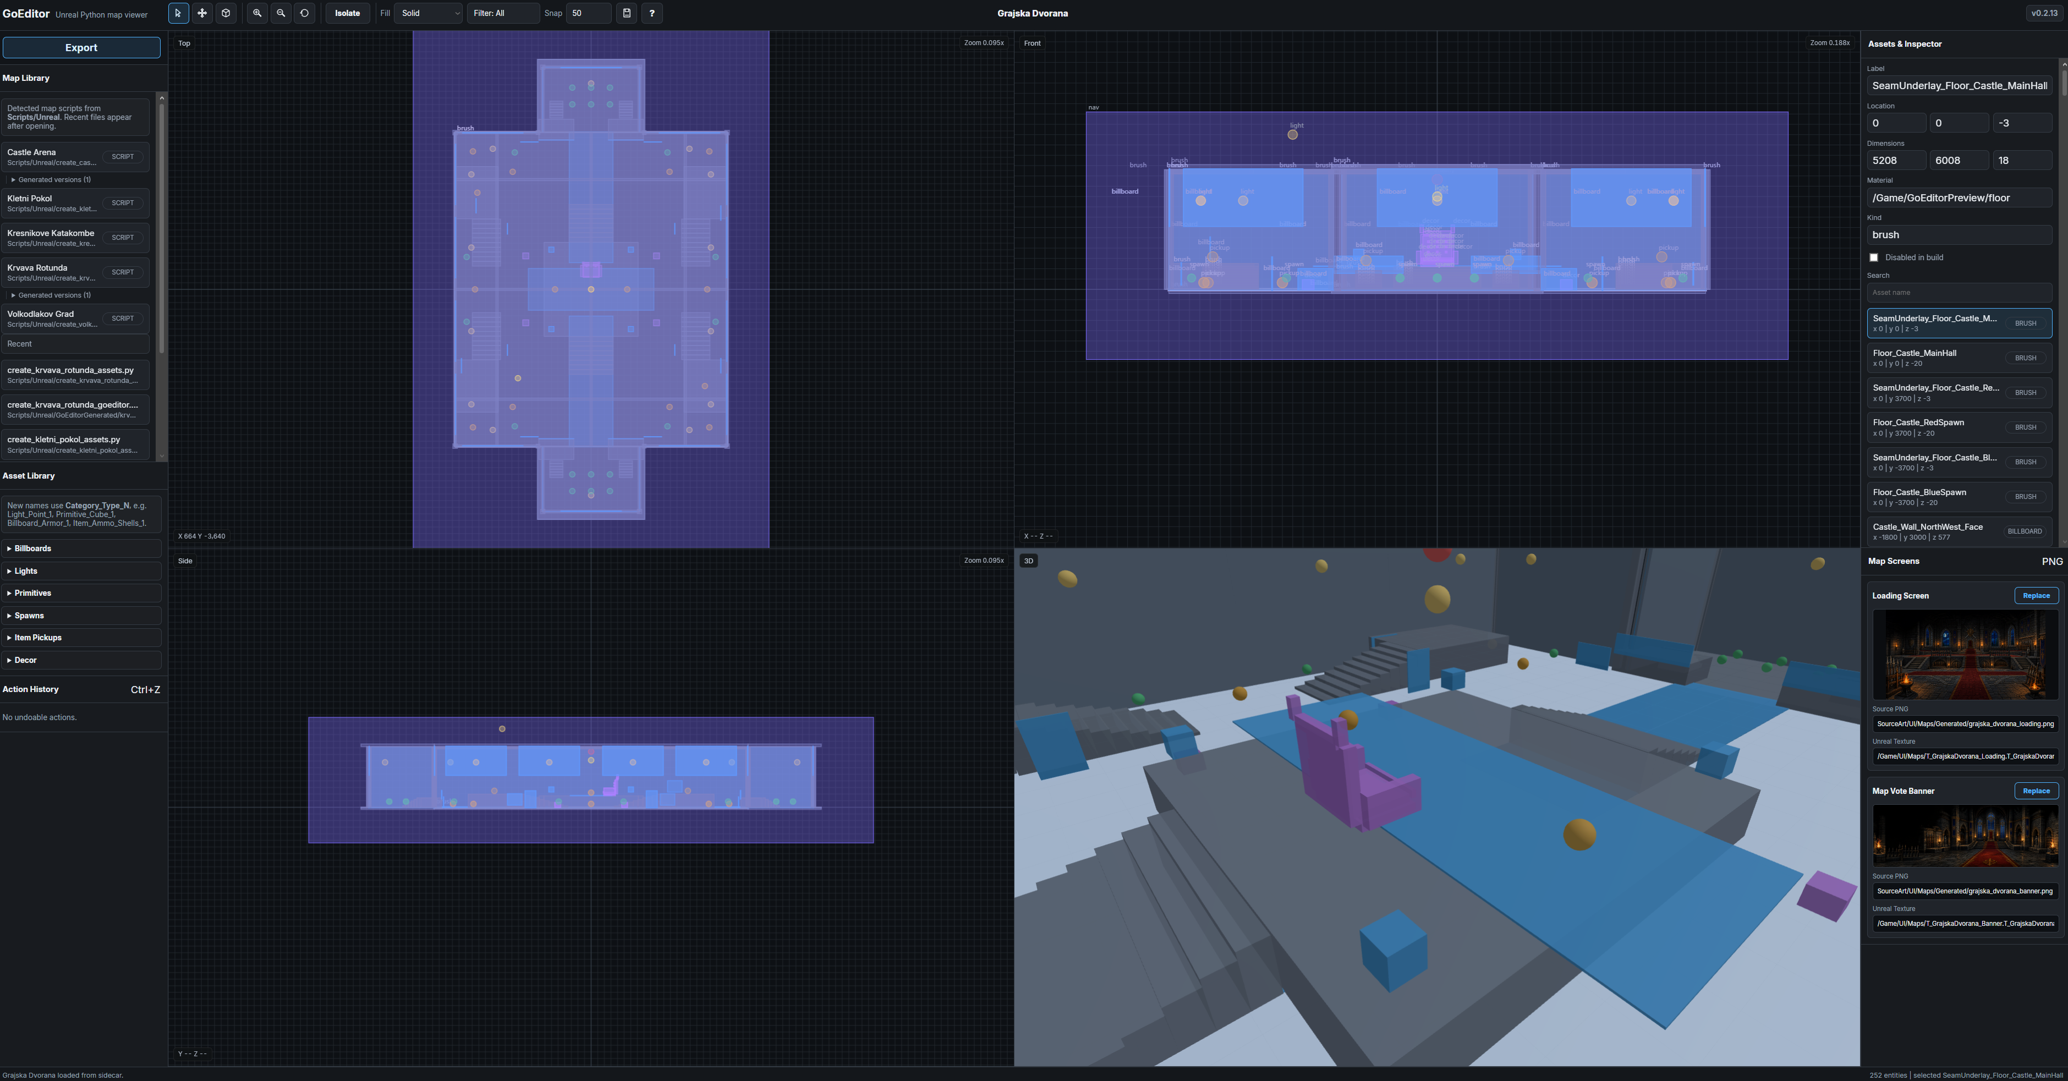Open Kletni Pokol script entry

pos(75,203)
